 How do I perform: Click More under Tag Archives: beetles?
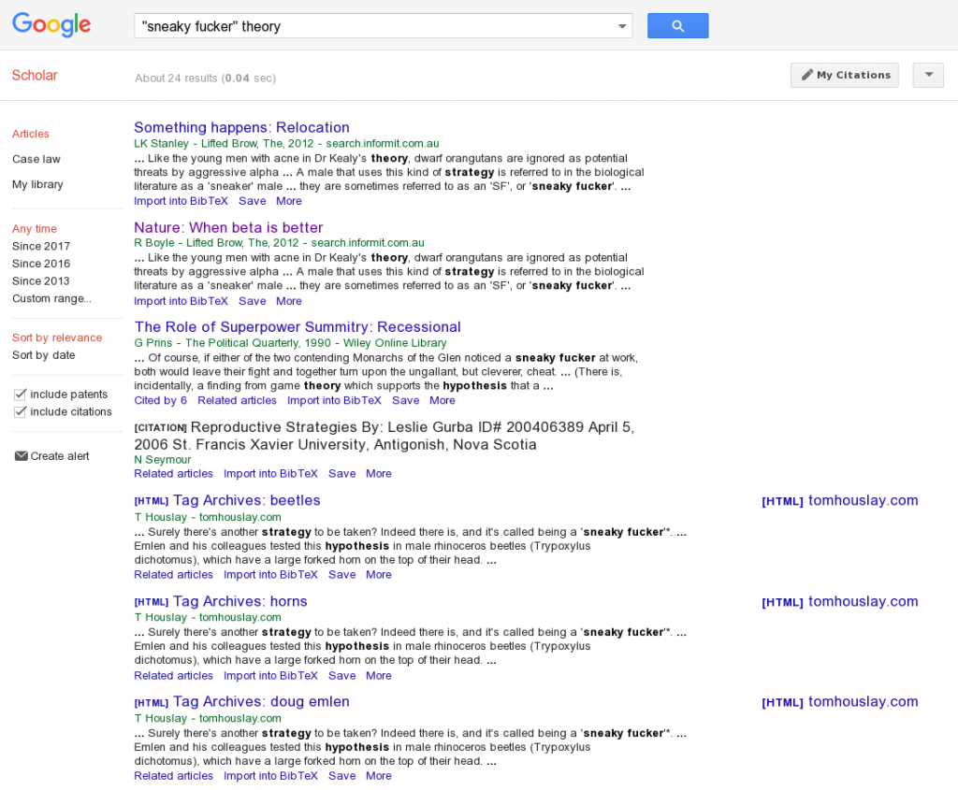(379, 574)
